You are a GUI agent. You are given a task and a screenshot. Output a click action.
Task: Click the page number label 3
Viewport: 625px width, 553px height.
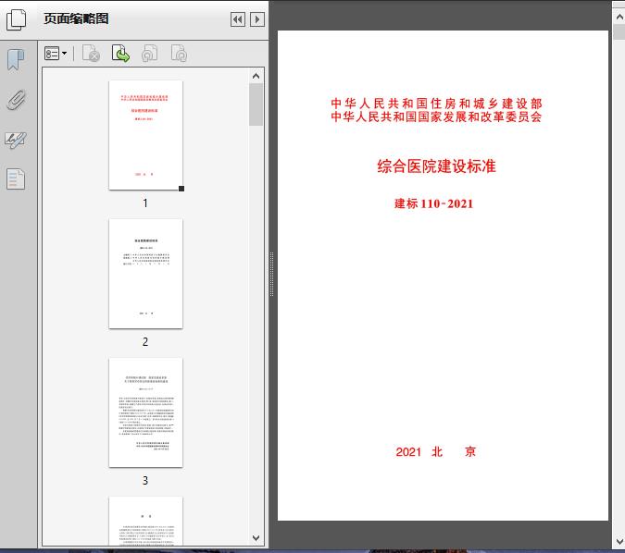tap(145, 481)
